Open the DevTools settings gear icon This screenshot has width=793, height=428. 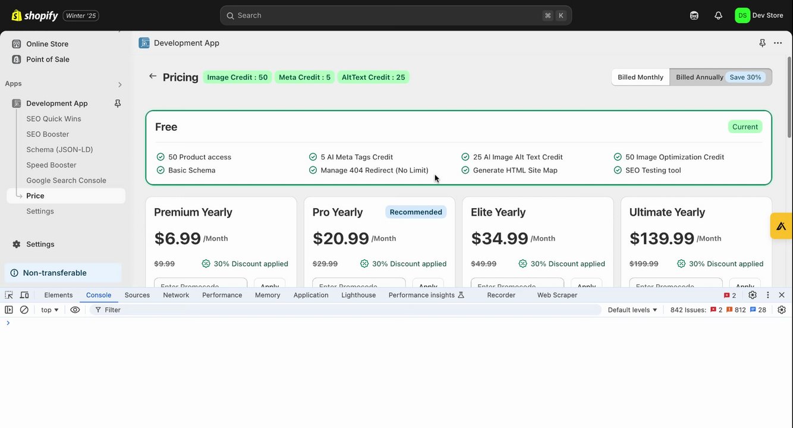[753, 295]
